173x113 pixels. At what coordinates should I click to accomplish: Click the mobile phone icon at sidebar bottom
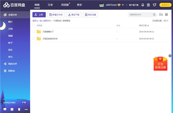point(19,109)
